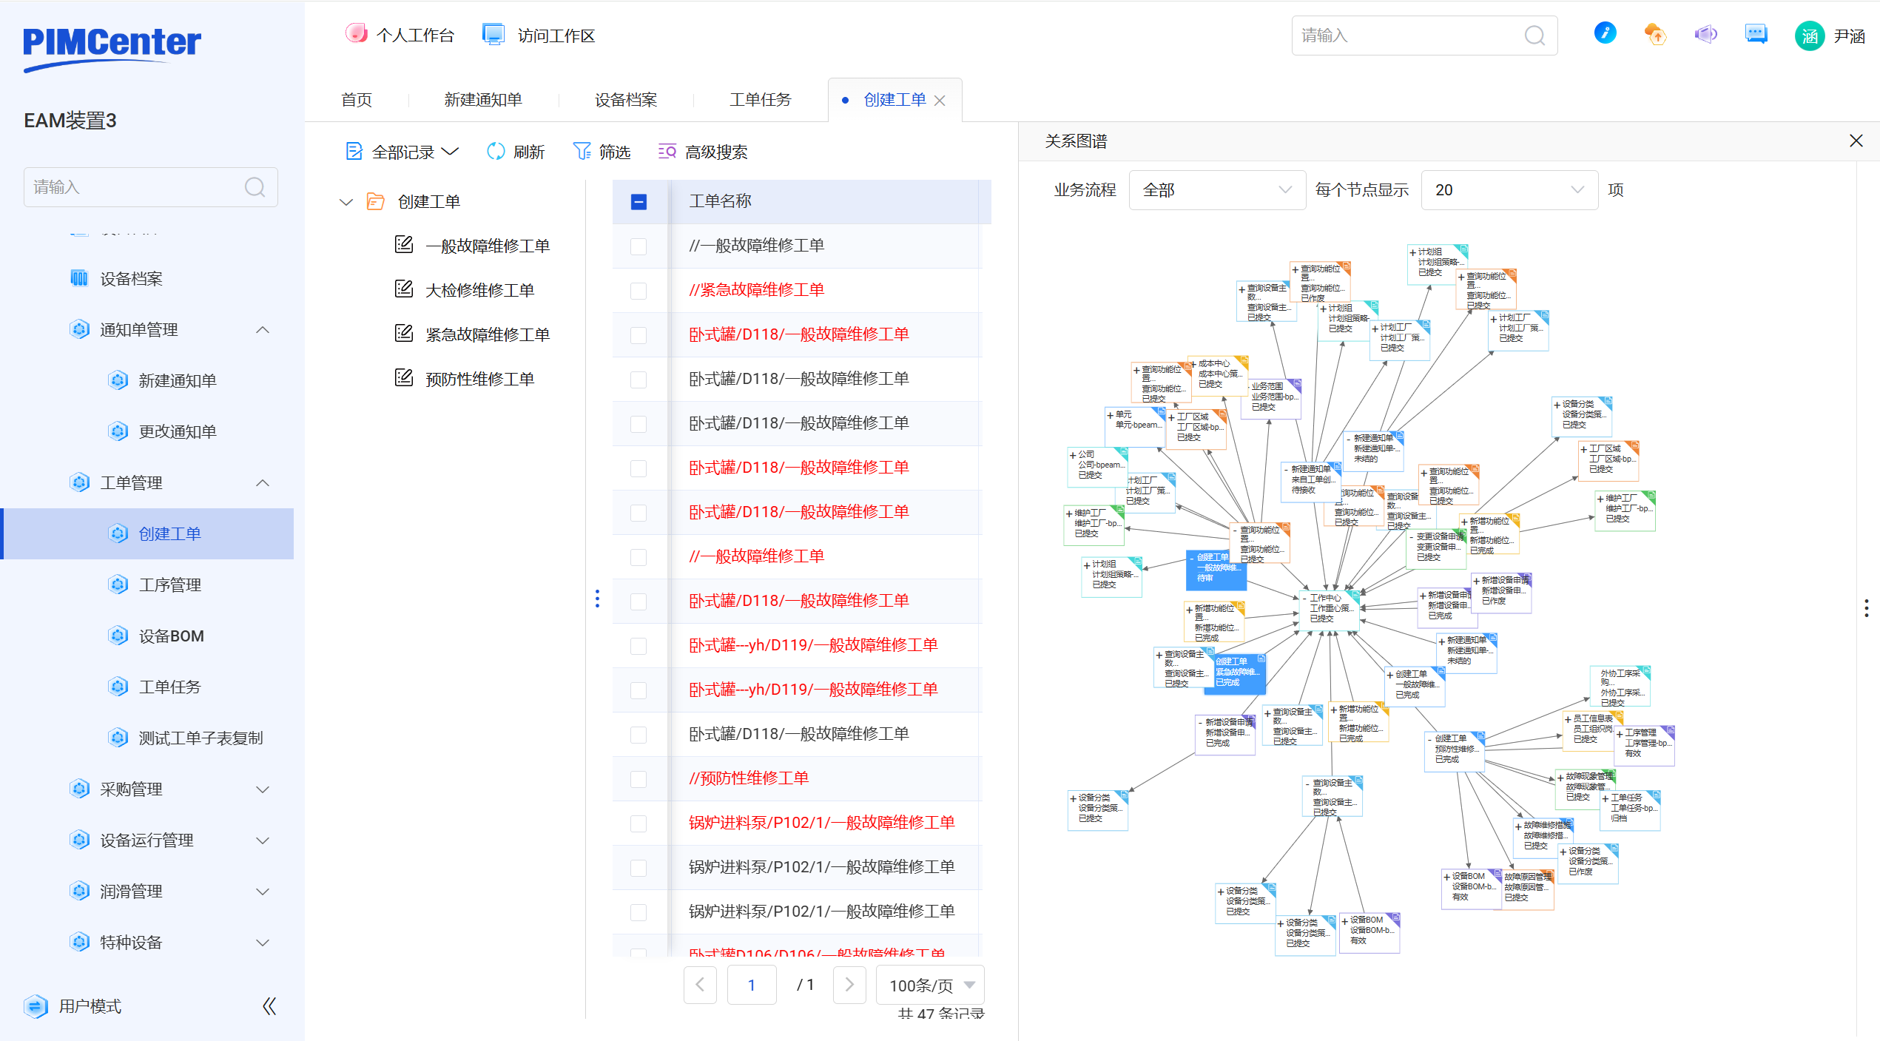Collapse the 通知单管理 menu group
The width and height of the screenshot is (1880, 1041).
click(263, 329)
